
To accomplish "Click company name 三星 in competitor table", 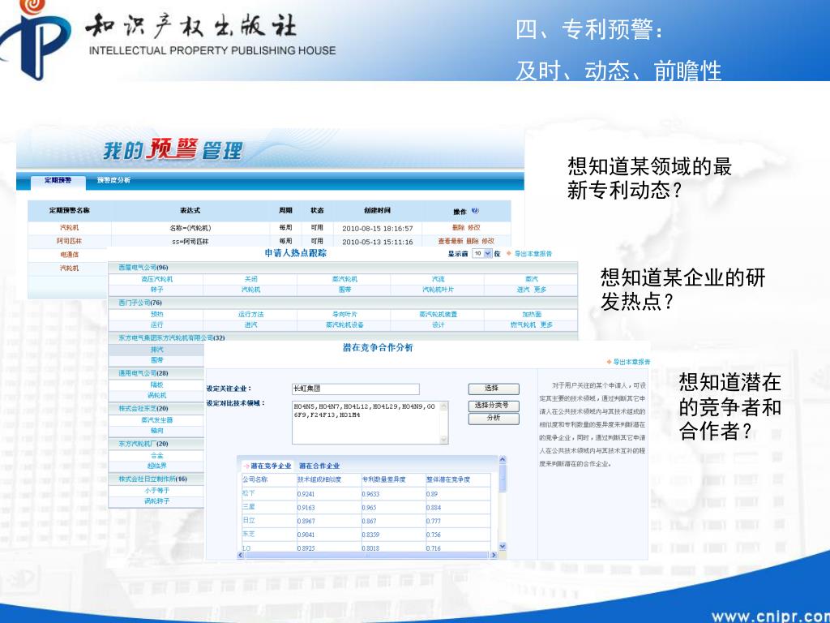I will pyautogui.click(x=248, y=507).
